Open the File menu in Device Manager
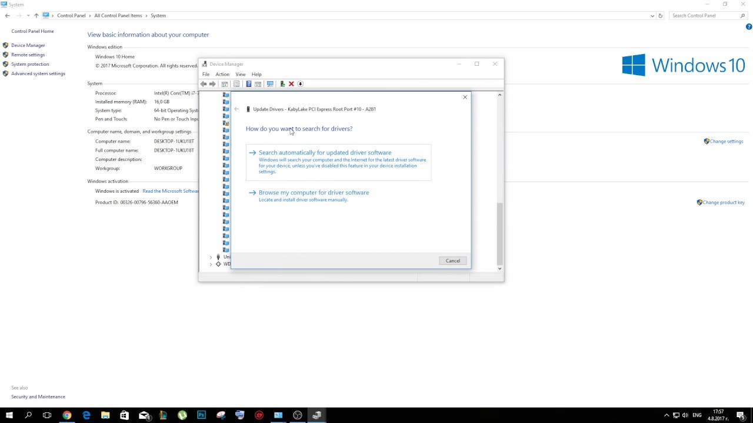 tap(206, 75)
